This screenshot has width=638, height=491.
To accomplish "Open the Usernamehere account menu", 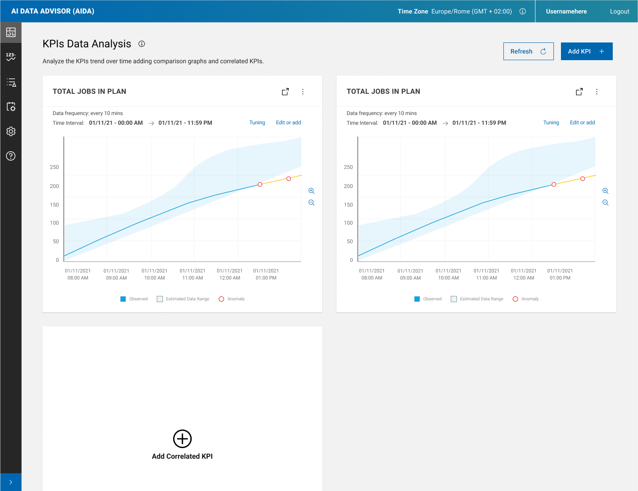I will 566,12.
